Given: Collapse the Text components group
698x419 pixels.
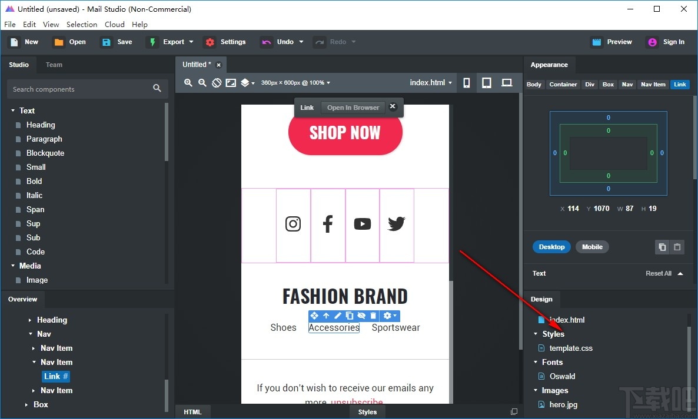Looking at the screenshot, I should coord(13,110).
